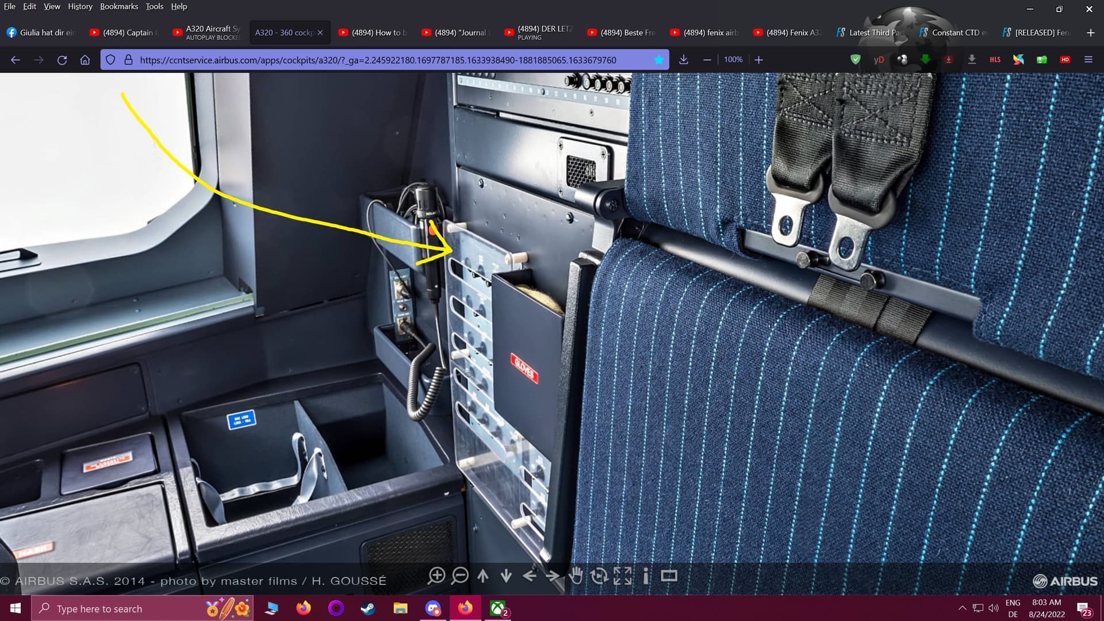The height and width of the screenshot is (621, 1104).
Task: Zoom out the panorama with magnifier minus
Action: point(459,576)
